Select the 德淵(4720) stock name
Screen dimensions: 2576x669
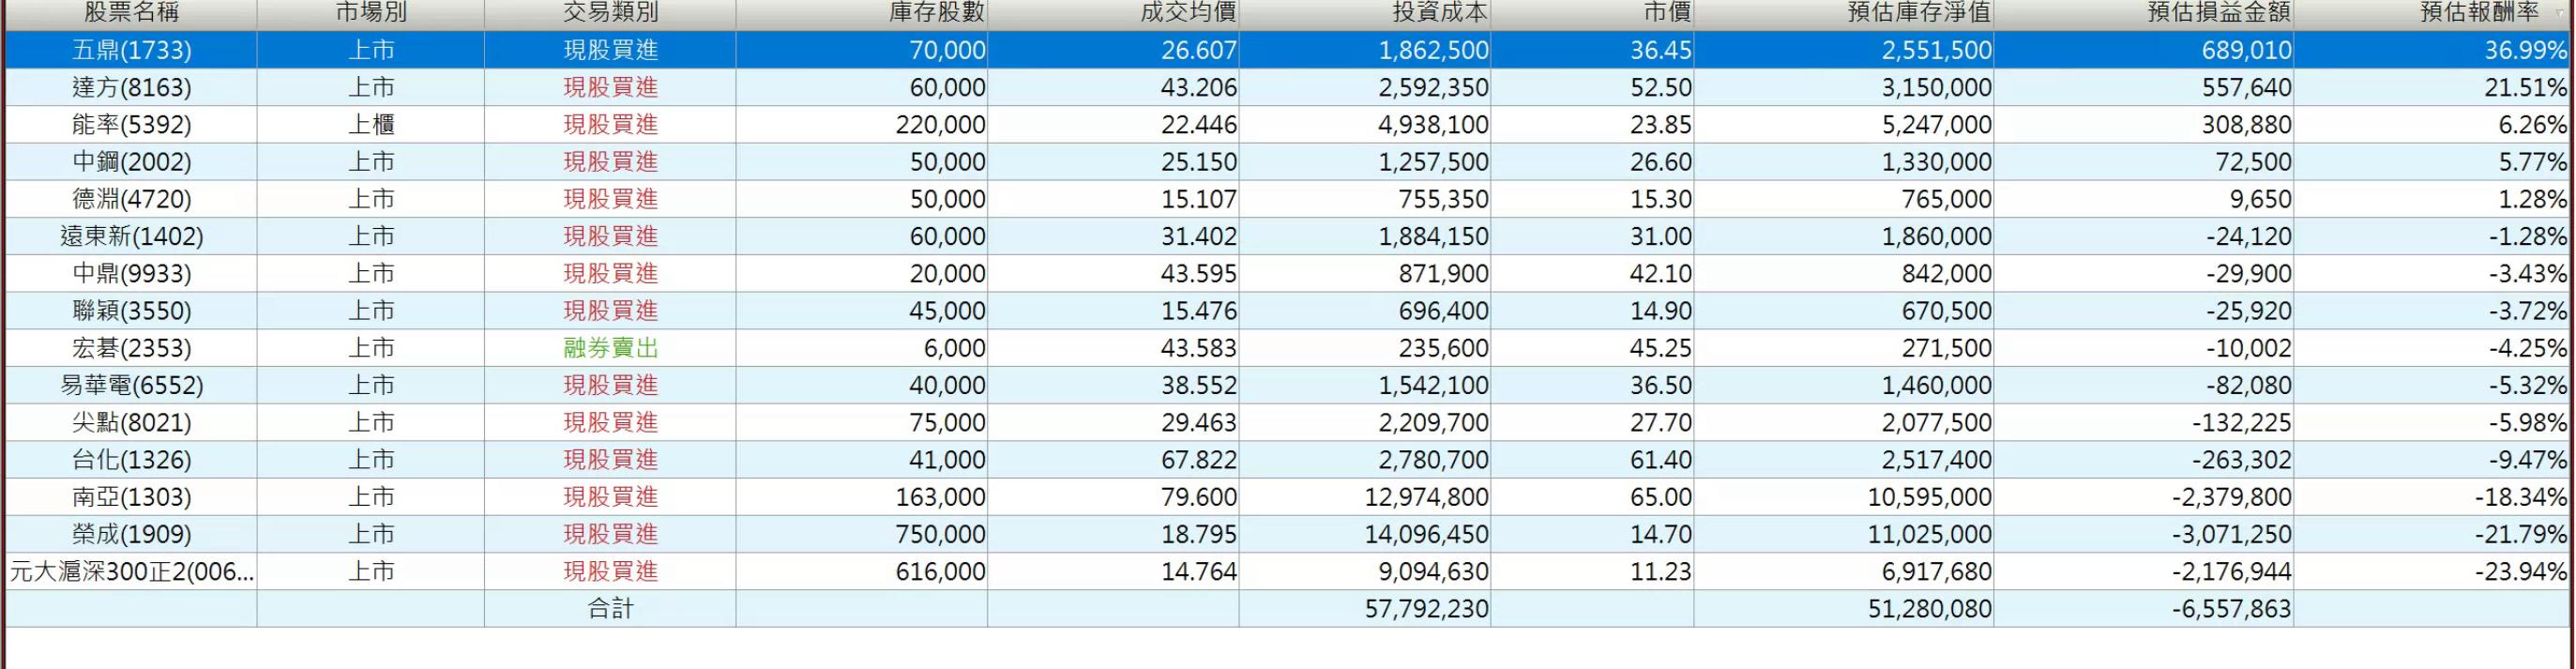[131, 199]
